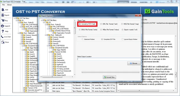
Task: Click FrieslandCampina(0) label in main window tree
Action: (36, 86)
